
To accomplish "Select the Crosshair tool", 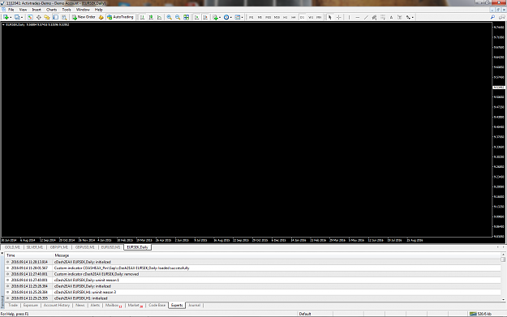I will (x=338, y=17).
